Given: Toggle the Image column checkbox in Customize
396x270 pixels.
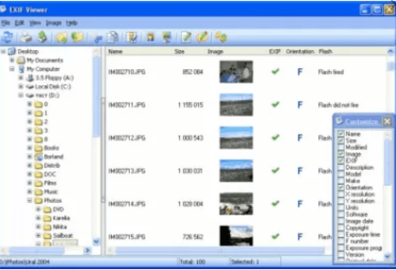Looking at the screenshot, I should click(x=341, y=154).
